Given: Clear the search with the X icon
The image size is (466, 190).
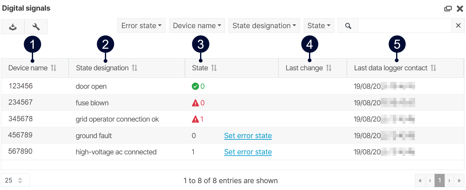Looking at the screenshot, I should [x=458, y=26].
